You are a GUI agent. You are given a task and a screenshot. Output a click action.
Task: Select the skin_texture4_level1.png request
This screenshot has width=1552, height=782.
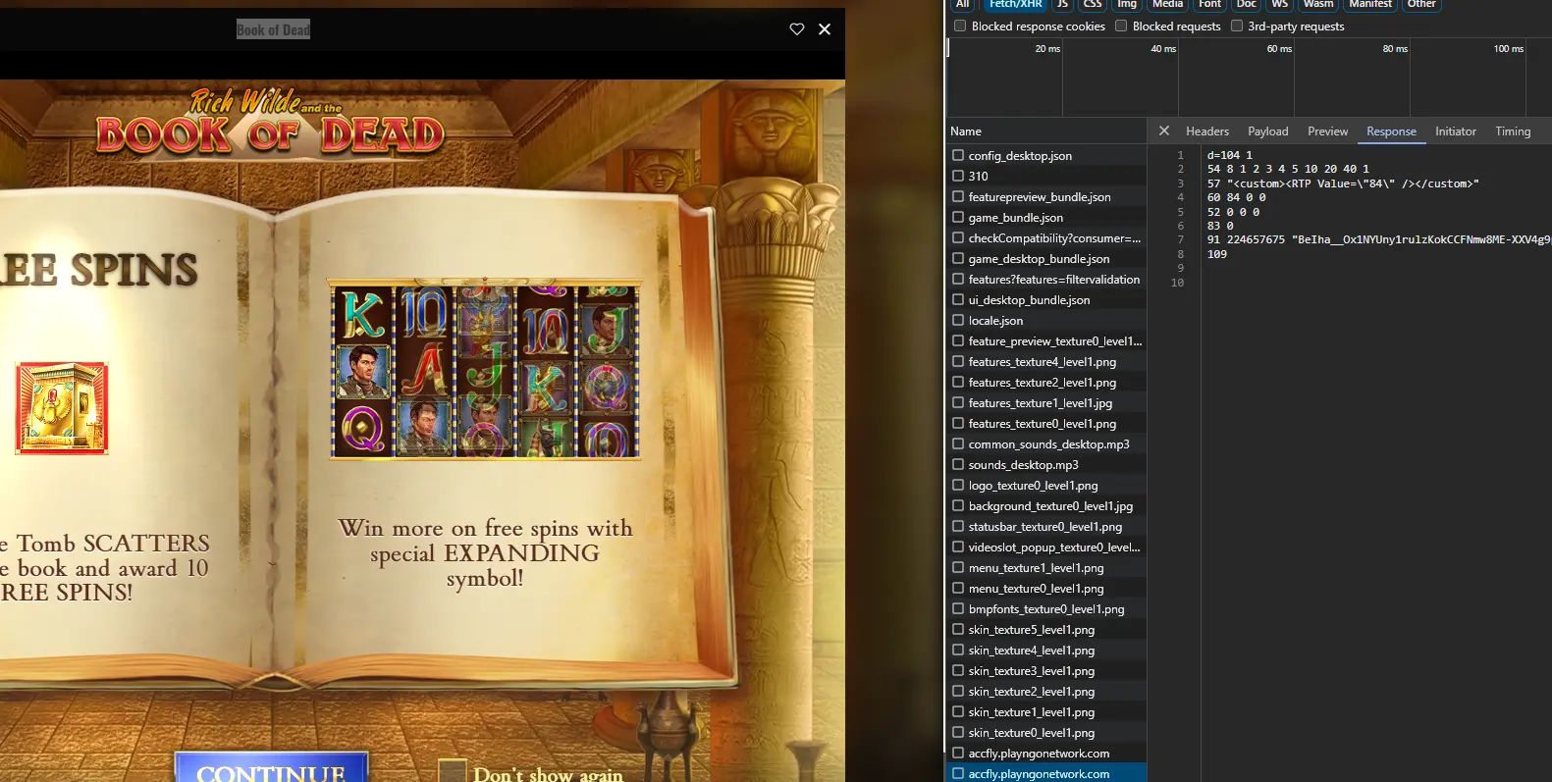(x=1045, y=650)
